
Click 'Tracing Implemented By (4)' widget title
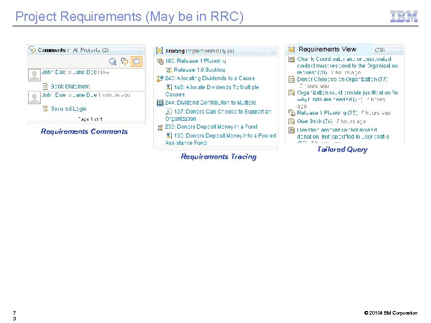tap(200, 51)
